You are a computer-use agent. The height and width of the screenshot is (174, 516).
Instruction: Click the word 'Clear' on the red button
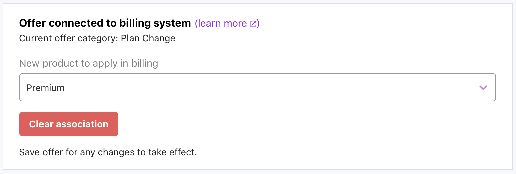click(41, 124)
